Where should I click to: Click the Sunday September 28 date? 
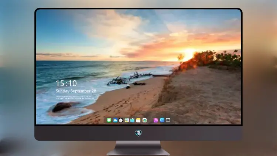pyautogui.click(x=76, y=91)
